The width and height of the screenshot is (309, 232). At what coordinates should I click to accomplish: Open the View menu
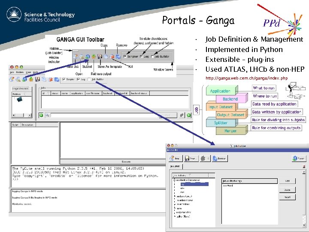pyautogui.click(x=29, y=73)
